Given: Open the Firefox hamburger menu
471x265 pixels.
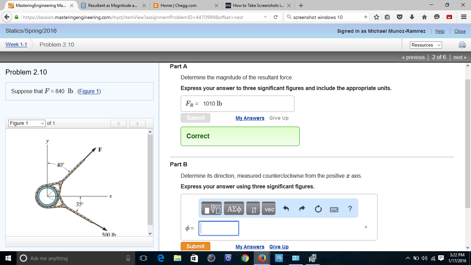Looking at the screenshot, I should click(x=464, y=17).
